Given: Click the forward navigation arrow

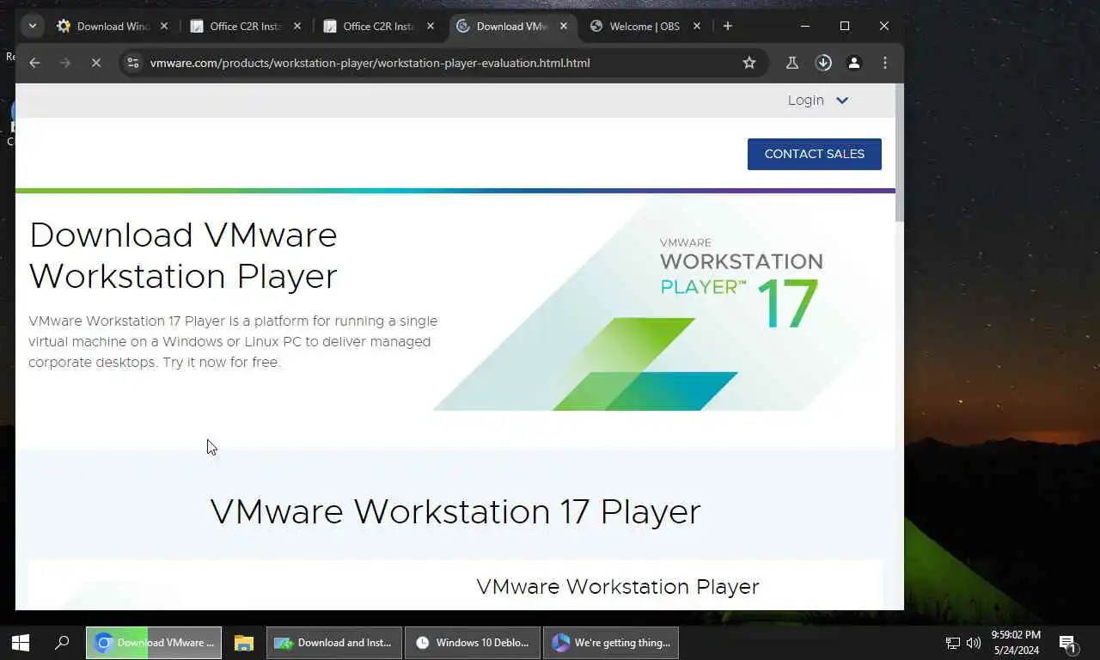Looking at the screenshot, I should pos(65,63).
